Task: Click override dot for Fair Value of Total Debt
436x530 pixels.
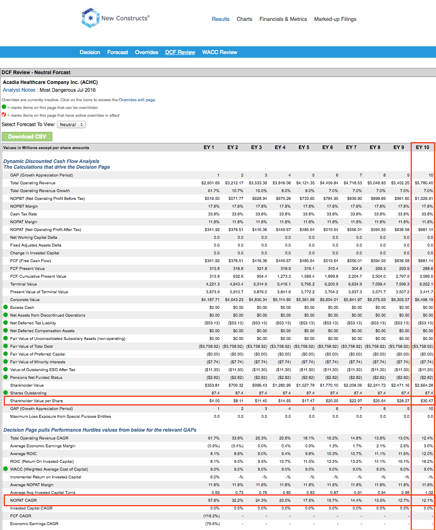Action: 6,346
